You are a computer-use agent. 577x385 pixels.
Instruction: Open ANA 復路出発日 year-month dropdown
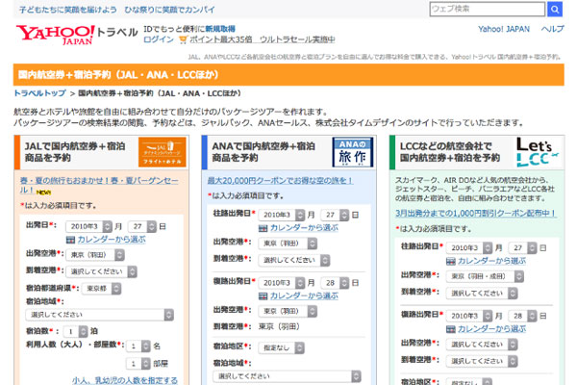(282, 283)
